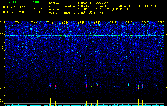167x106 pixels.
Task: Click the meteor label
Action: coord(38,8)
